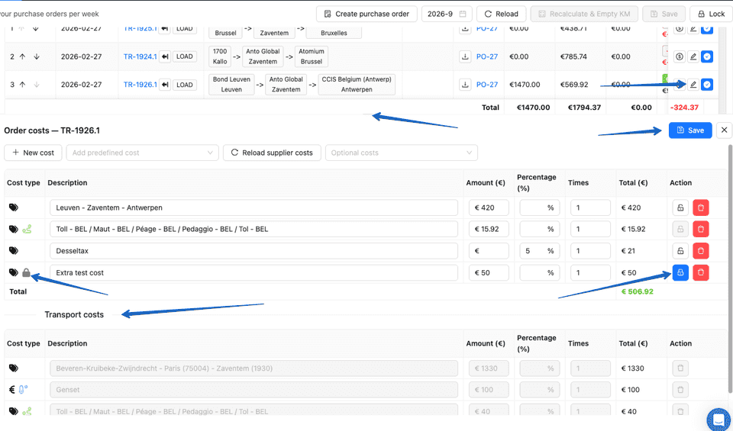
Task: Open the Add predefined cost dropdown
Action: [143, 153]
